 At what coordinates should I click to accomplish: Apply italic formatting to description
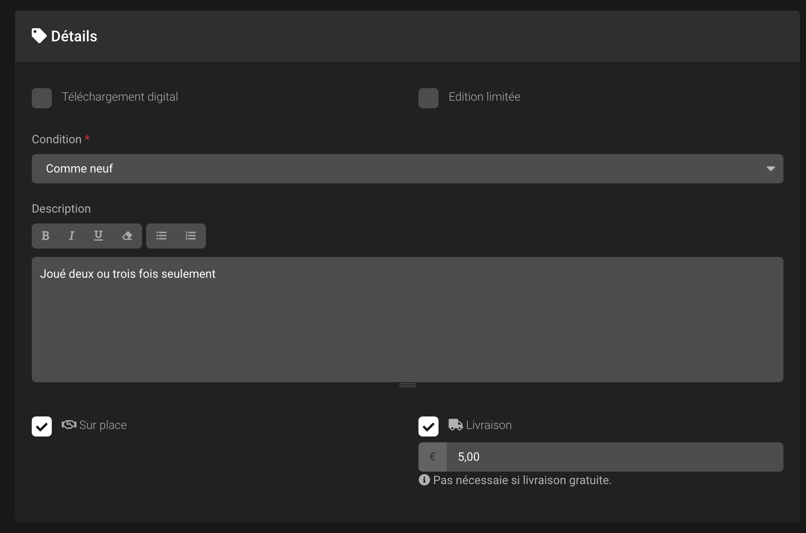(x=71, y=236)
